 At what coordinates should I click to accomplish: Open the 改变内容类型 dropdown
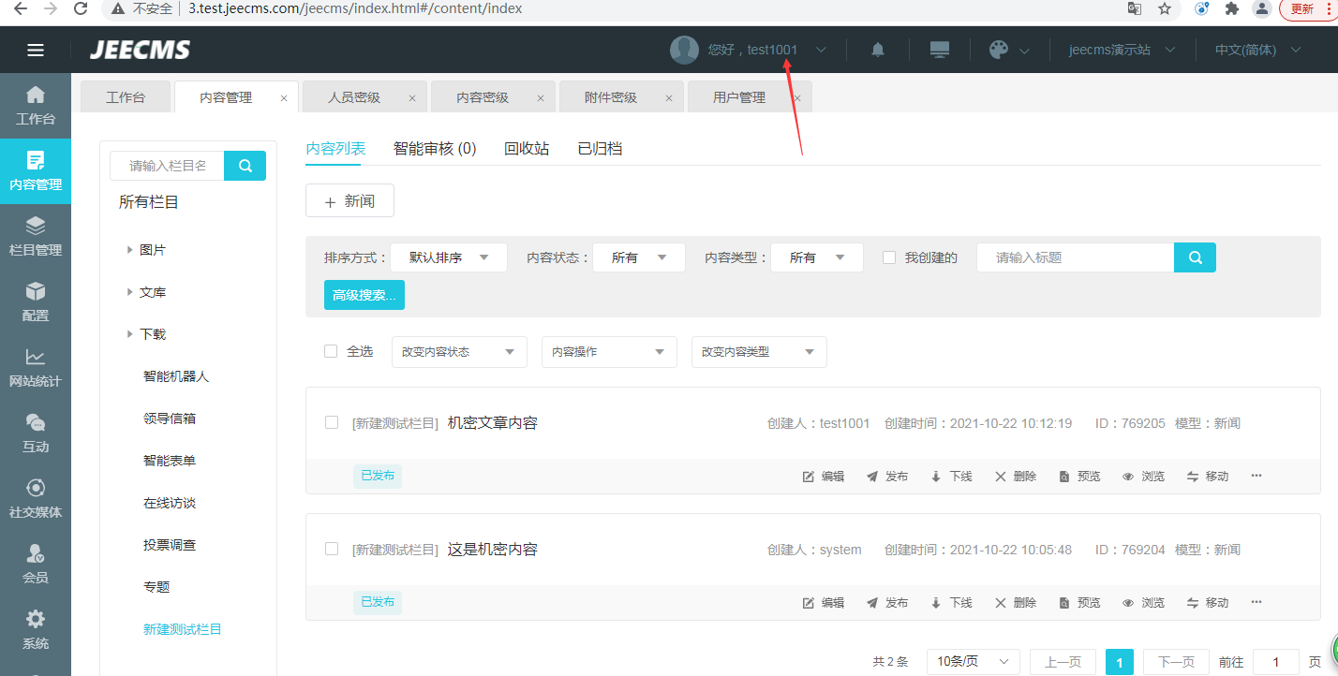click(759, 352)
